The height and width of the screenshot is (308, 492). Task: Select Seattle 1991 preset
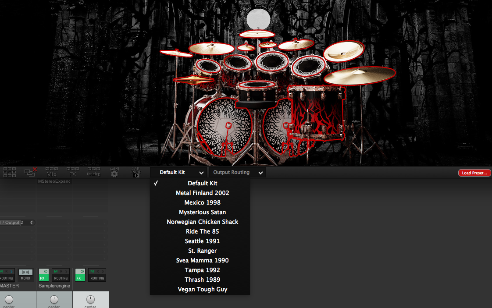pyautogui.click(x=200, y=241)
